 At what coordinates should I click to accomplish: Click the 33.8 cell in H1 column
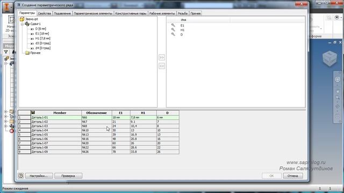144,152
